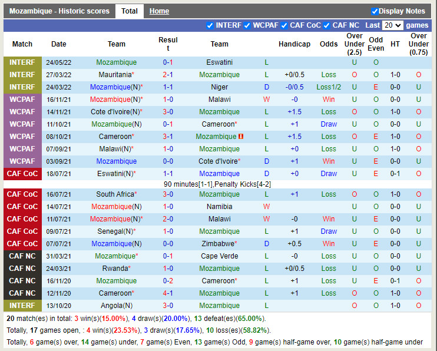
Task: Click Angola(N) team name
Action: pos(116,306)
